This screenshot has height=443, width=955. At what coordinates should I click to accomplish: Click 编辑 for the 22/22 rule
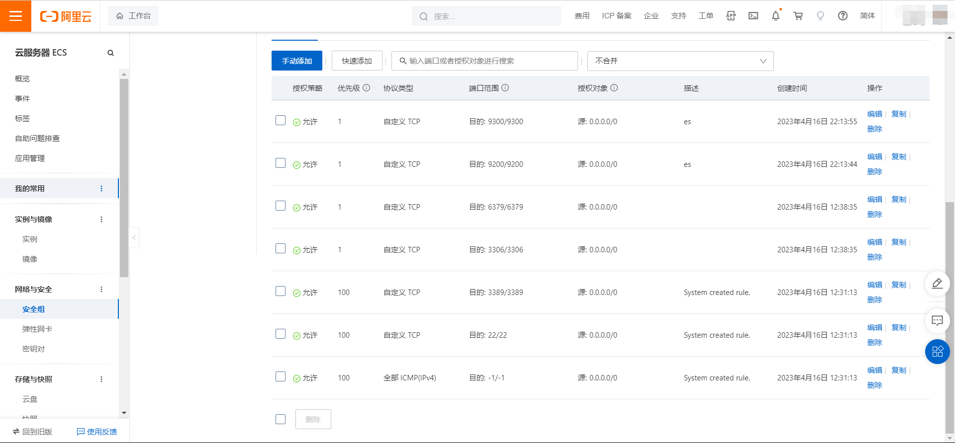(875, 328)
